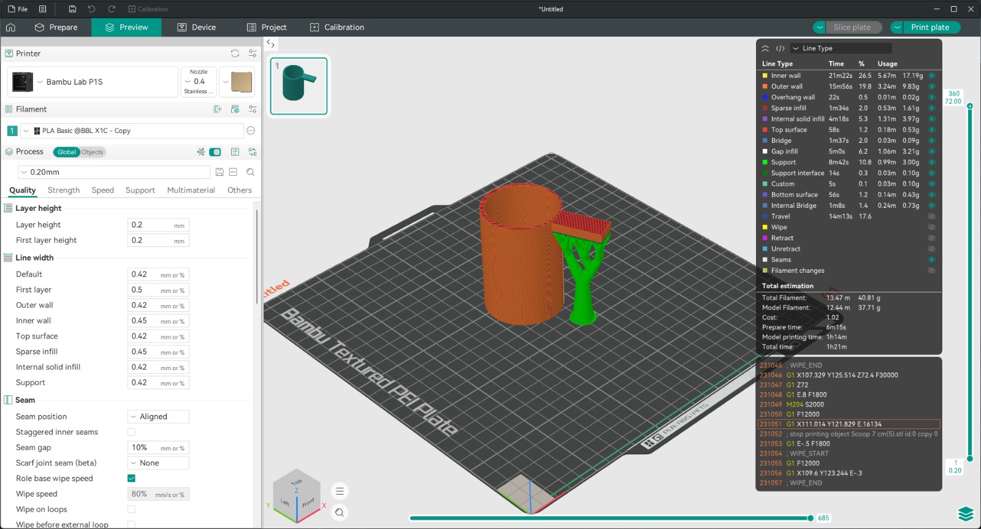Toggle Seams visibility eye icon
The height and width of the screenshot is (529, 981).
coord(932,260)
